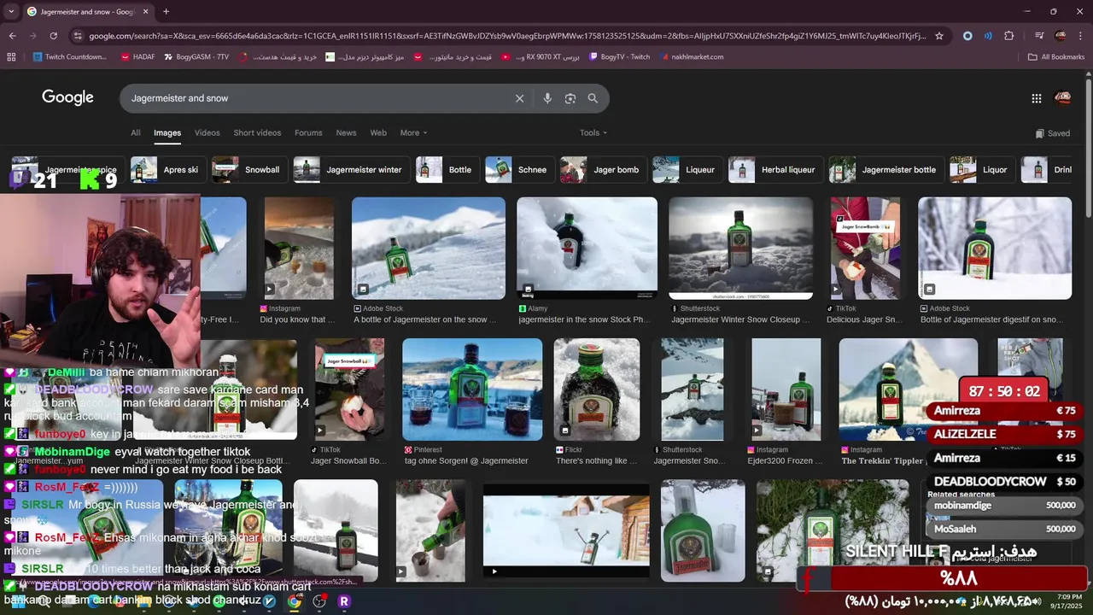Image resolution: width=1093 pixels, height=615 pixels.
Task: View site information in address bar
Action: tap(79, 36)
